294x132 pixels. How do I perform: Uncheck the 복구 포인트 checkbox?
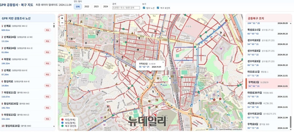158,8
